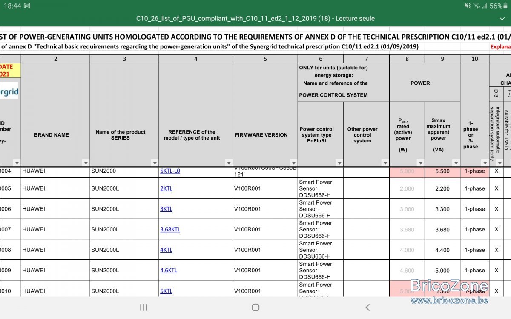Screen dimensions: 511x319
Task: Select the 3.680 Smax value cell
Action: click(442, 229)
